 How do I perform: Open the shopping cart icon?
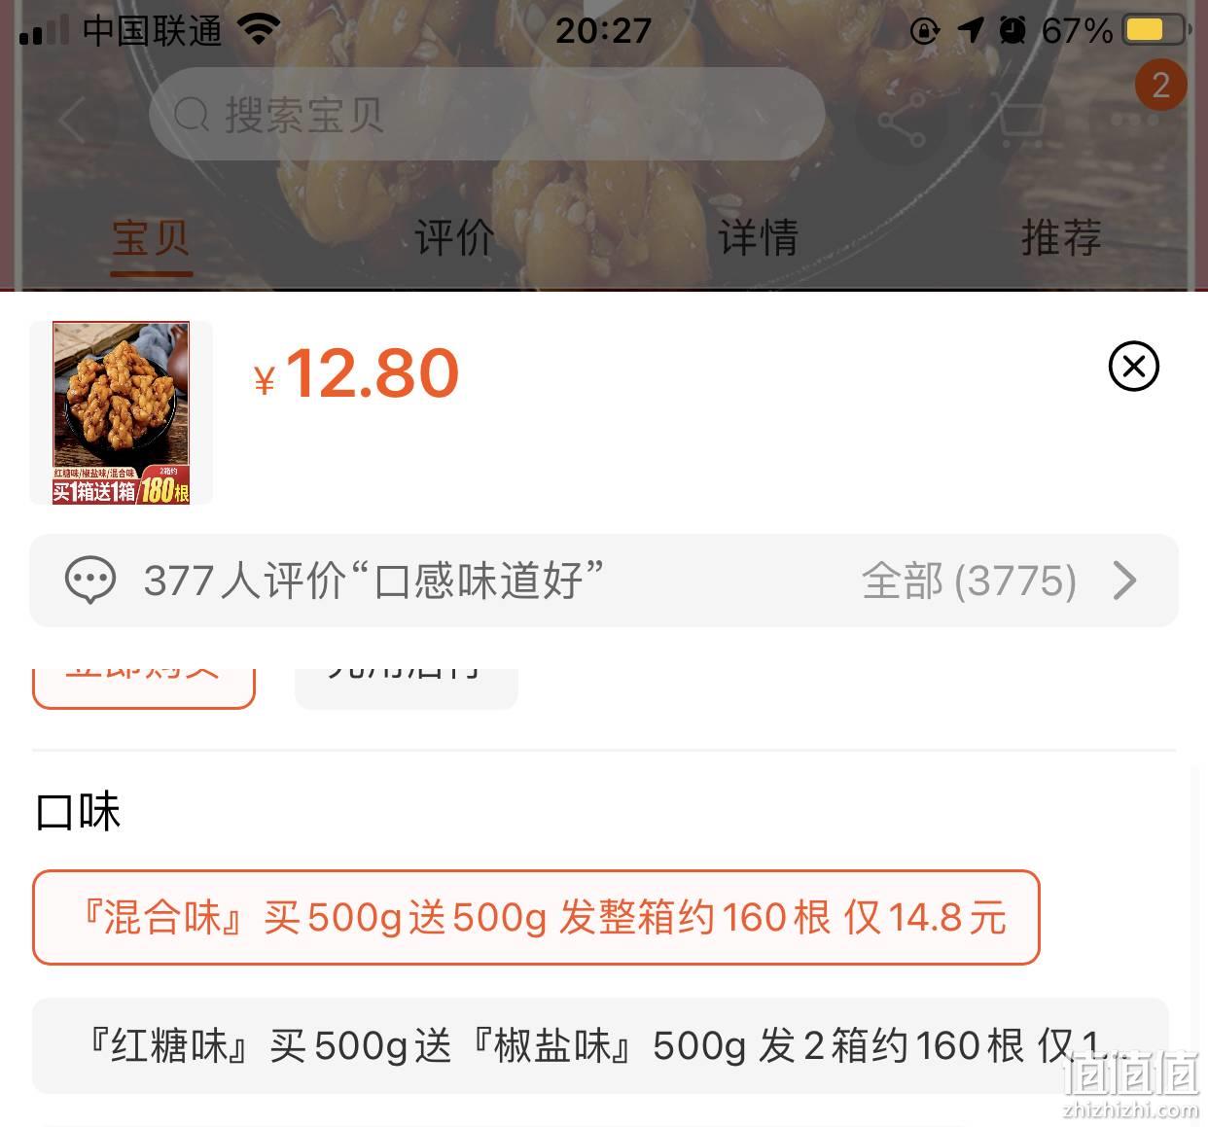(x=1020, y=122)
